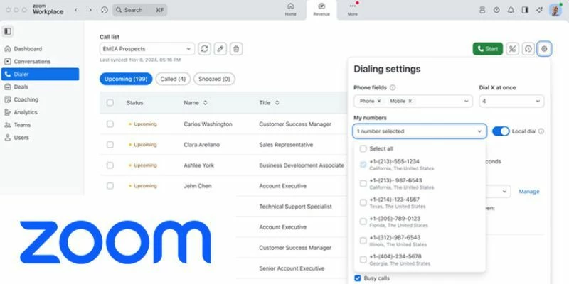Select Carlos Washington row checkbox
This screenshot has height=284, width=569.
pos(110,124)
